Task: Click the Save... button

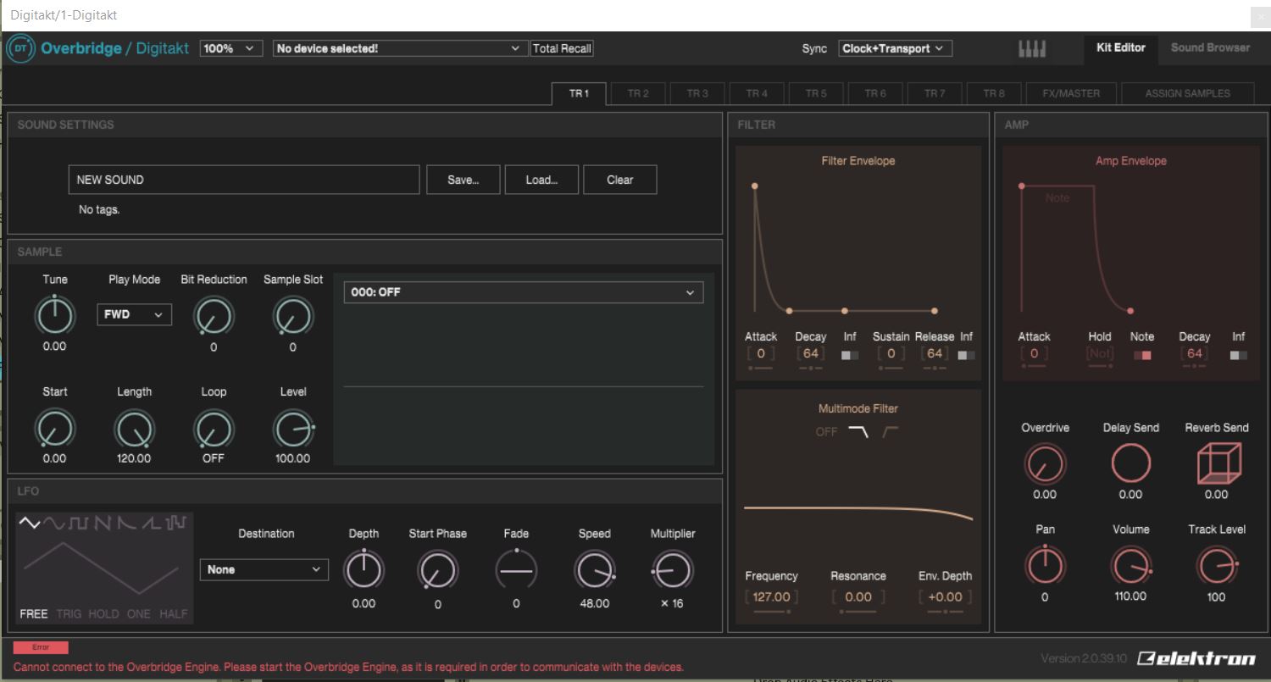Action: 463,180
